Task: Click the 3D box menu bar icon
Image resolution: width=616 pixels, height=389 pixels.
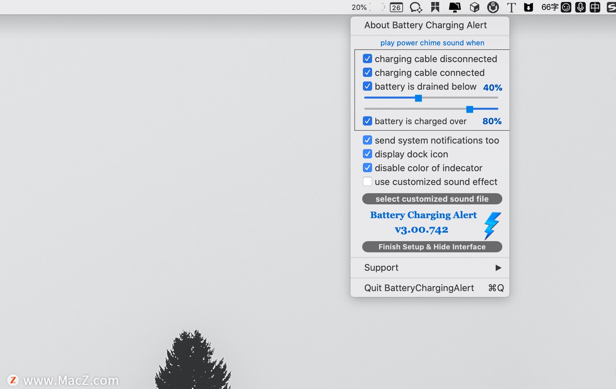Action: (474, 7)
